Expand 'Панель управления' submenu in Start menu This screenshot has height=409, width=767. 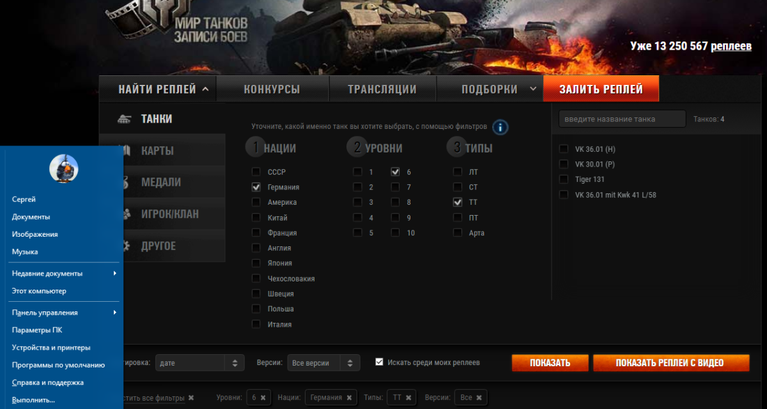click(x=64, y=313)
